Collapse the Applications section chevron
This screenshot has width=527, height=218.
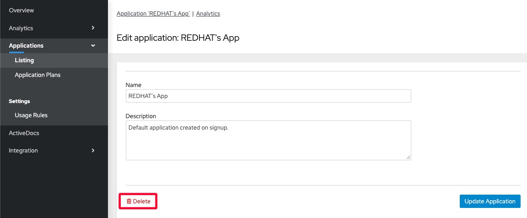pos(93,46)
